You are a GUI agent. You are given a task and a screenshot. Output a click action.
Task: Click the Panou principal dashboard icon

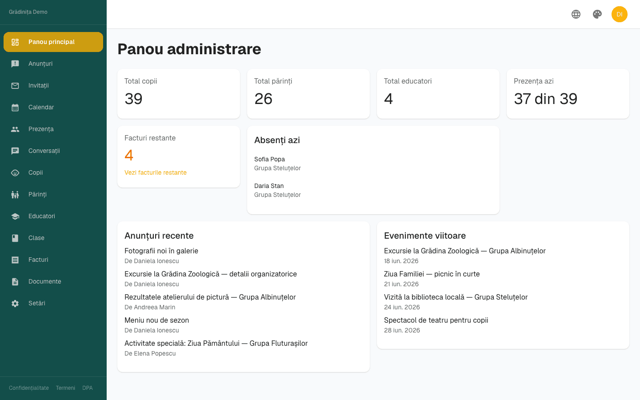point(15,42)
